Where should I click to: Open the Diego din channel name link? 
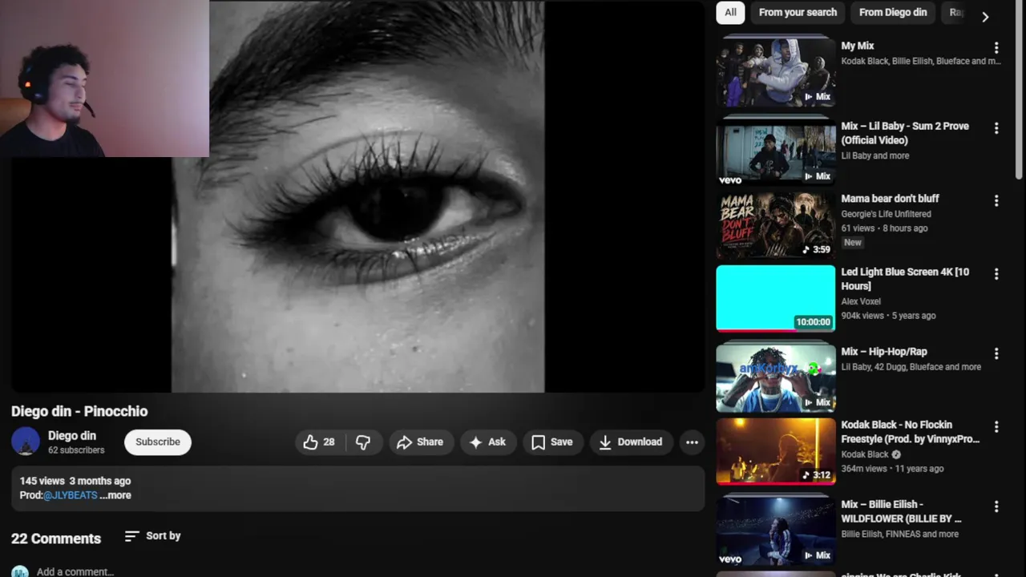[72, 435]
